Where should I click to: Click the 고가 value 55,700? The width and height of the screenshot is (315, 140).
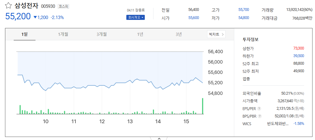point(244,10)
